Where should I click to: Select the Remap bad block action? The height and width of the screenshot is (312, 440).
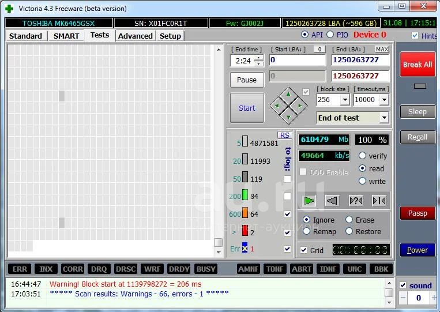pos(306,231)
